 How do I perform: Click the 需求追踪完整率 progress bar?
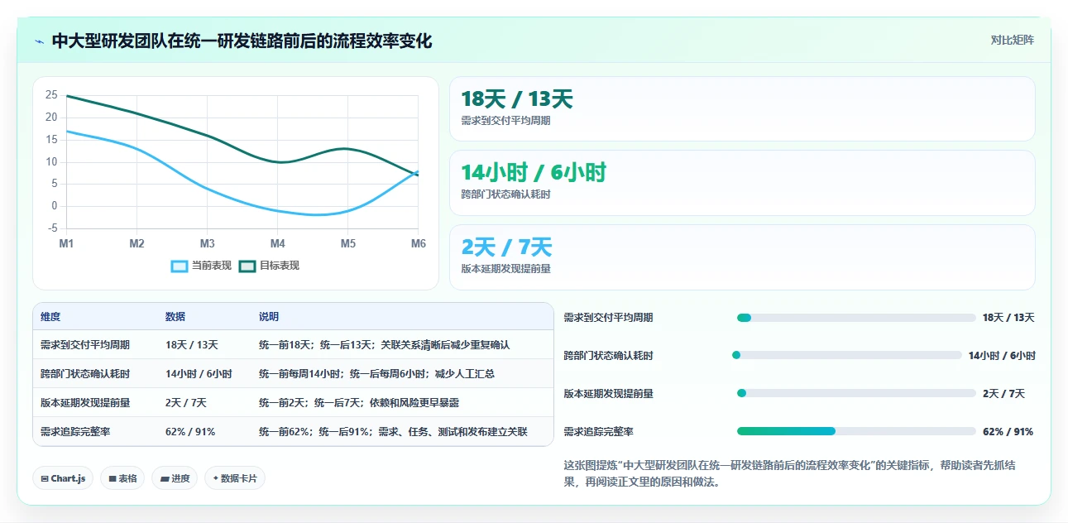pyautogui.click(x=856, y=431)
